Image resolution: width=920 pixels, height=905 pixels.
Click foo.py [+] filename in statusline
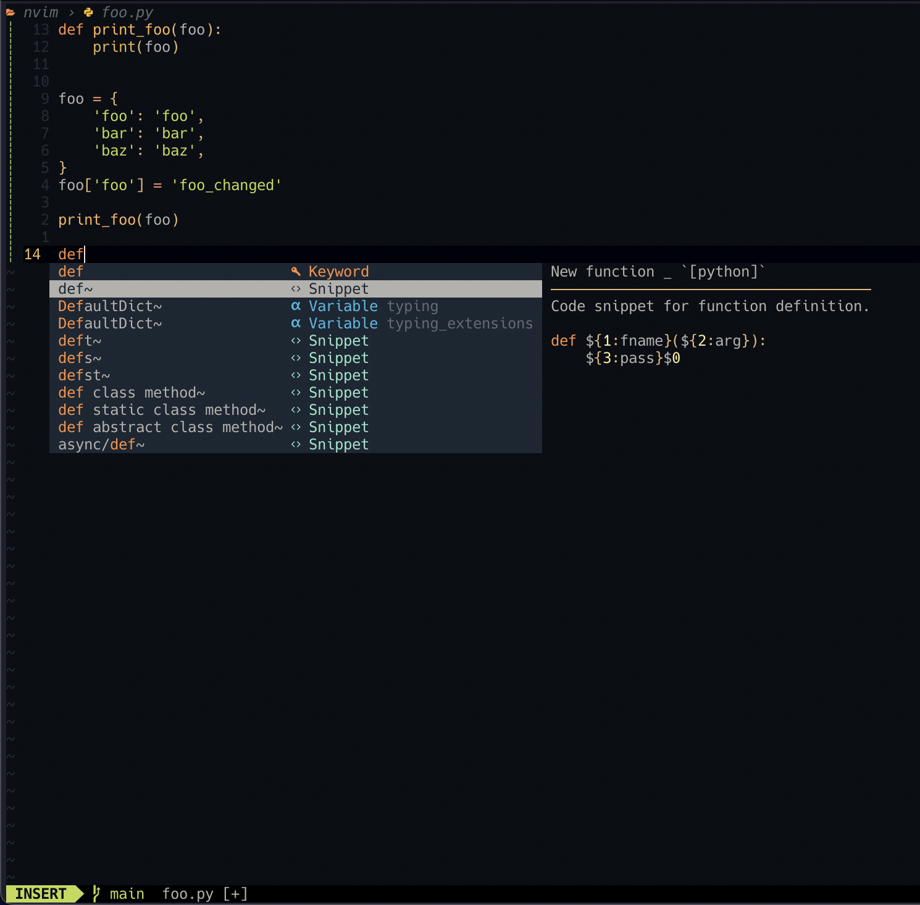coord(204,893)
